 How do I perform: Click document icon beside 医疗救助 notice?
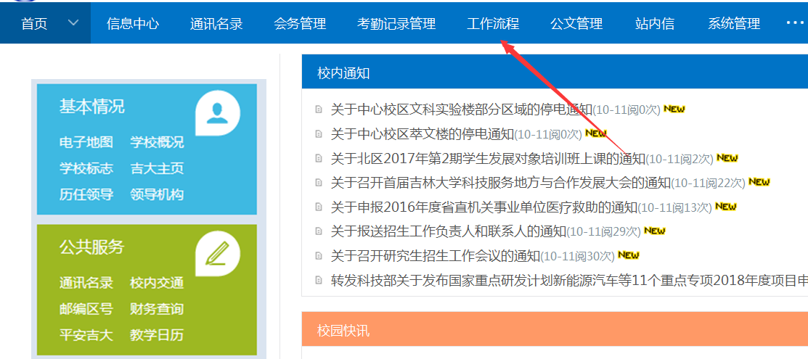click(318, 207)
